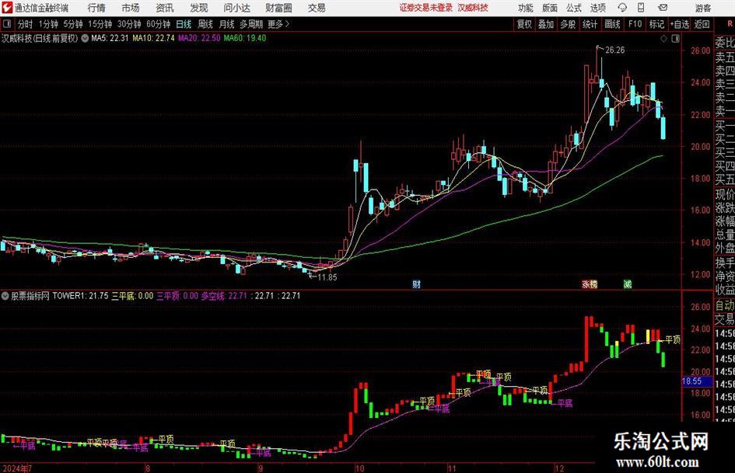This screenshot has height=473, width=735.
Task: Click the MA10: 22.74 label
Action: click(x=153, y=38)
